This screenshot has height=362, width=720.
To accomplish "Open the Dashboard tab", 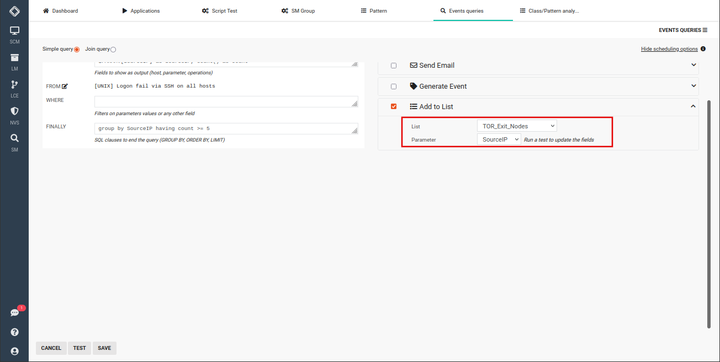I will pyautogui.click(x=60, y=10).
